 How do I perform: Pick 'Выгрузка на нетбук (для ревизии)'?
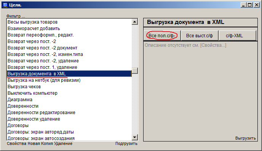coord(69,80)
